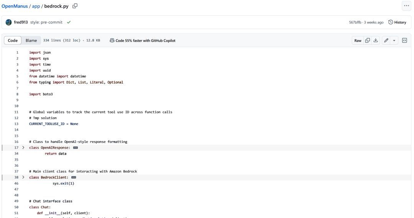Open the Raw file view
Image resolution: width=414 pixels, height=218 pixels.
point(358,41)
